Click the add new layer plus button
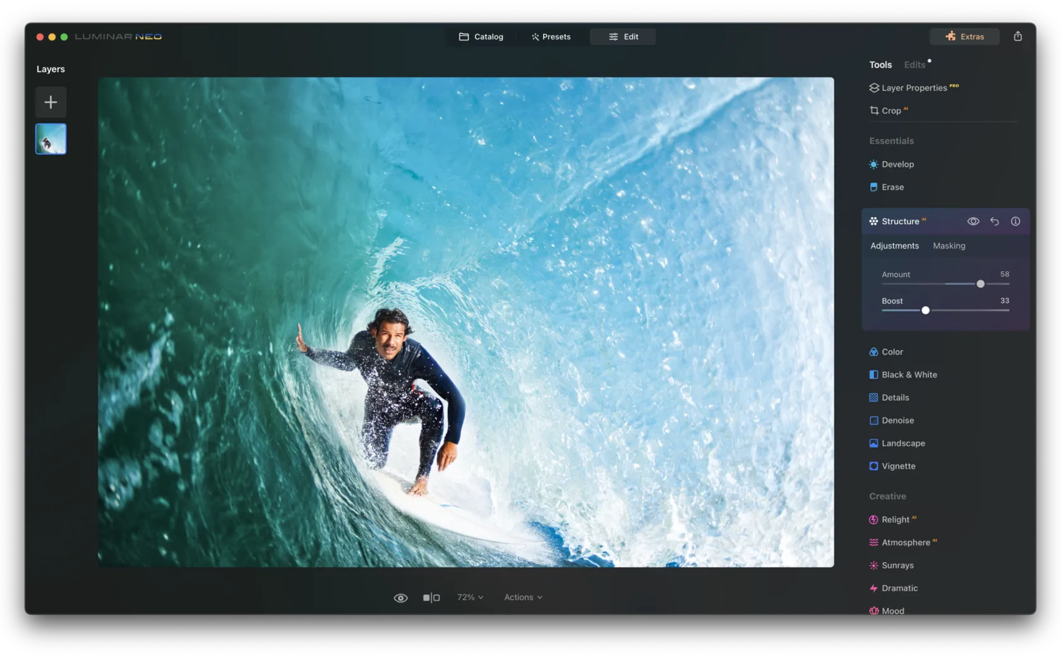This screenshot has width=1061, height=659. 51,102
